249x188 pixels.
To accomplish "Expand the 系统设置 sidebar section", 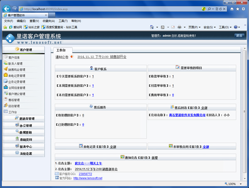I will pos(24,154).
